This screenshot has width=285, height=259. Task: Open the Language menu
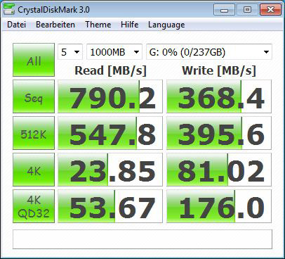(x=166, y=25)
